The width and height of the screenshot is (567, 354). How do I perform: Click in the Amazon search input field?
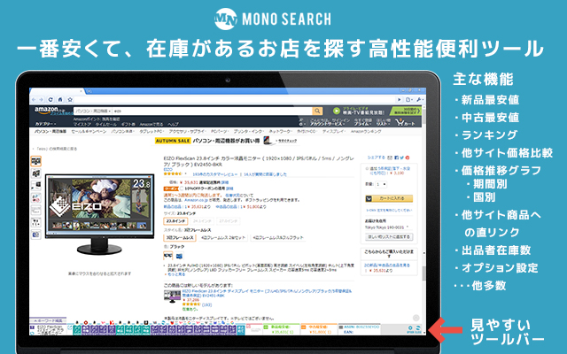point(213,111)
